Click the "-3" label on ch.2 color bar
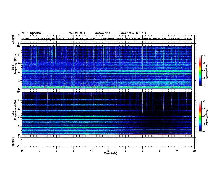The image size is (219, 169). click(x=204, y=101)
